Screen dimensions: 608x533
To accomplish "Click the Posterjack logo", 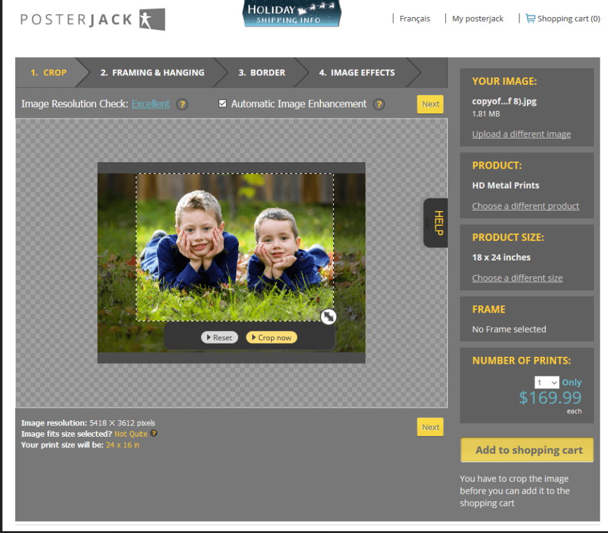I will pos(92,19).
